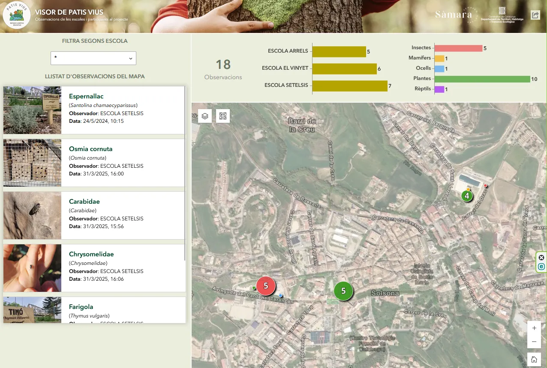Click the ESCOLA SETELSIS bar
This screenshot has width=547, height=368.
click(x=350, y=86)
